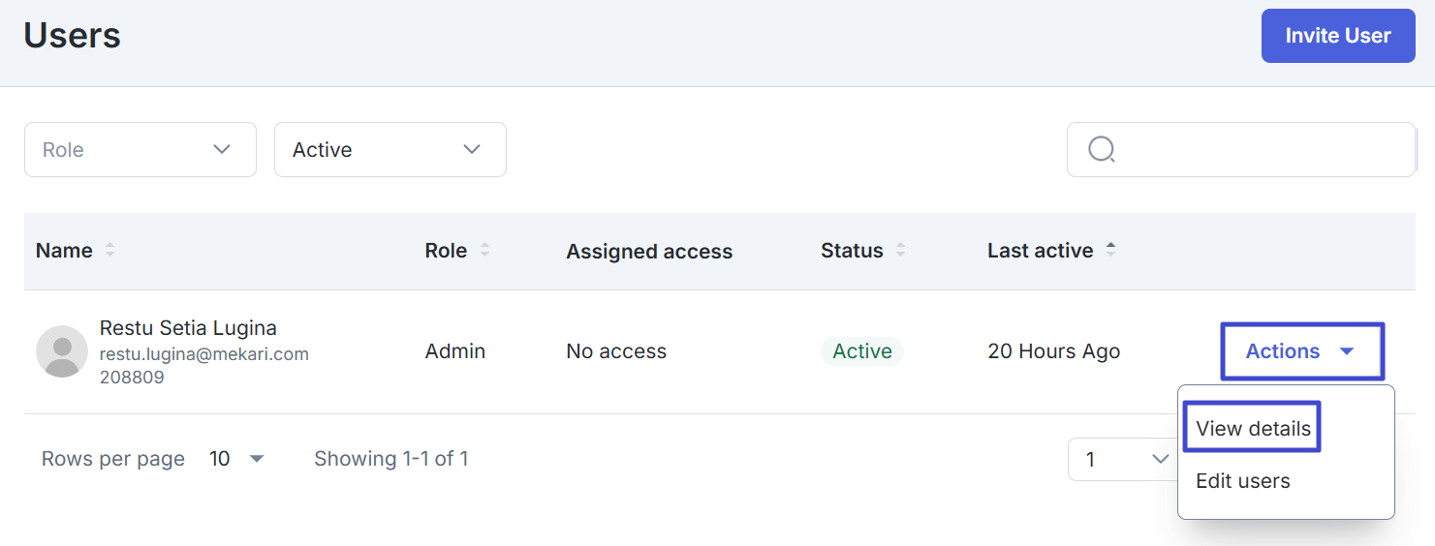Sort by Last active column arrows

click(x=1110, y=250)
